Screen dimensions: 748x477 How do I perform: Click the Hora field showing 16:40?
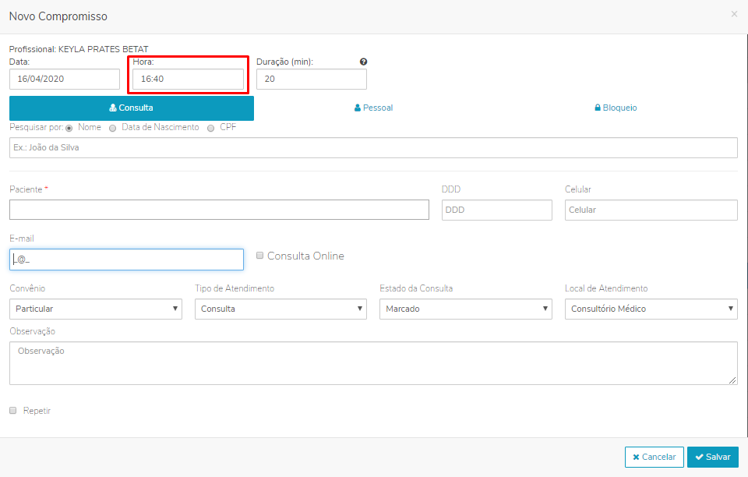(188, 79)
